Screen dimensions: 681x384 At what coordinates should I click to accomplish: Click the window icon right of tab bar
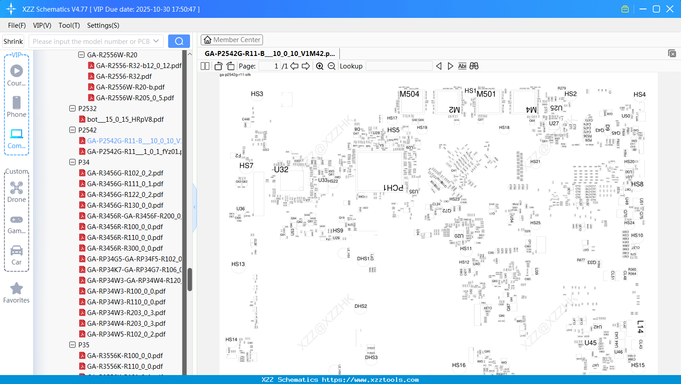click(672, 53)
